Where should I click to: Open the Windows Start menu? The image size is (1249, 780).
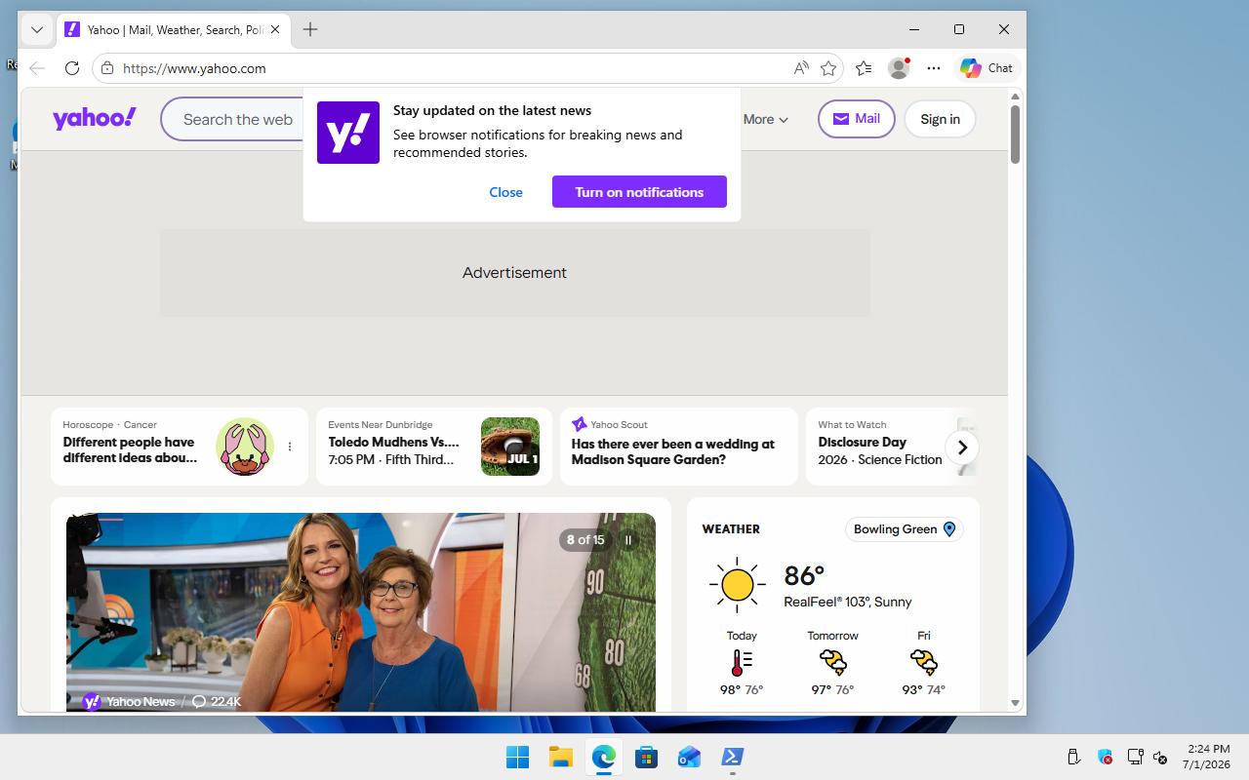click(517, 757)
